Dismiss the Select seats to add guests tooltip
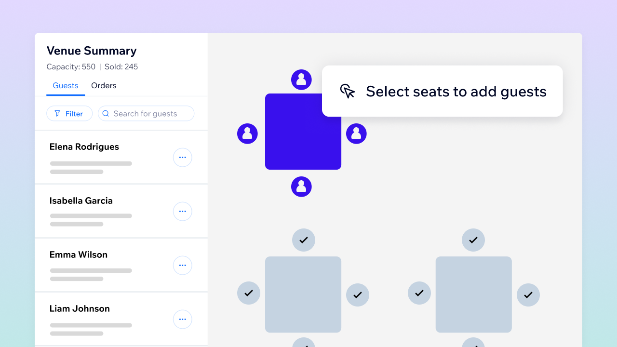The width and height of the screenshot is (617, 347). tap(442, 91)
